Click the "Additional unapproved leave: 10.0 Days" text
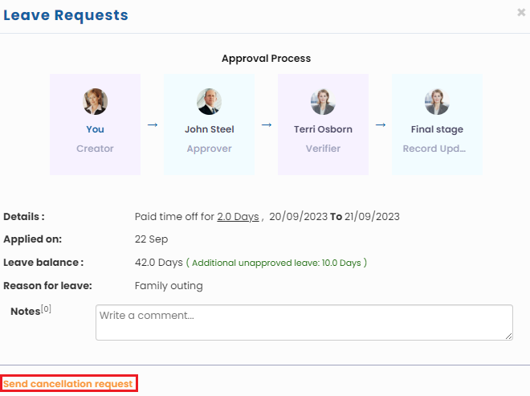 tap(277, 263)
